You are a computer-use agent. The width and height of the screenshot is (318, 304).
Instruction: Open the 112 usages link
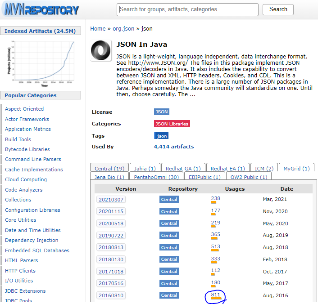pyautogui.click(x=215, y=270)
